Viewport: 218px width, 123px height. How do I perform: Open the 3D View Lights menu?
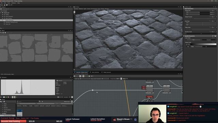(85, 9)
